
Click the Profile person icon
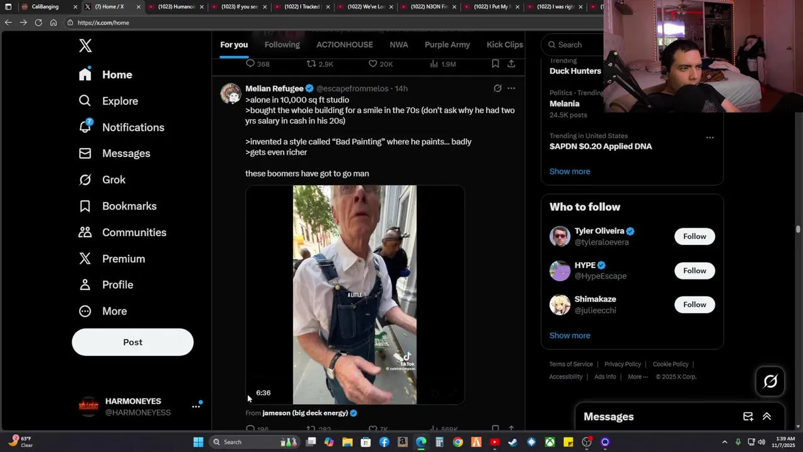(x=85, y=284)
